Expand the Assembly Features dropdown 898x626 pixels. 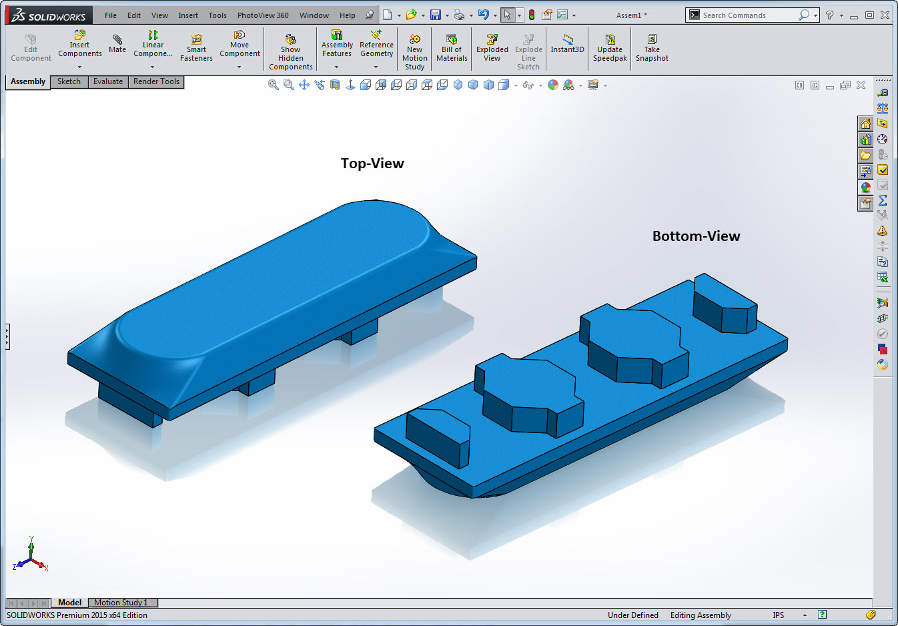pos(336,67)
